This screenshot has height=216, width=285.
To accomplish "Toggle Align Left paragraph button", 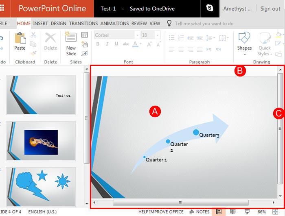I will point(172,49).
